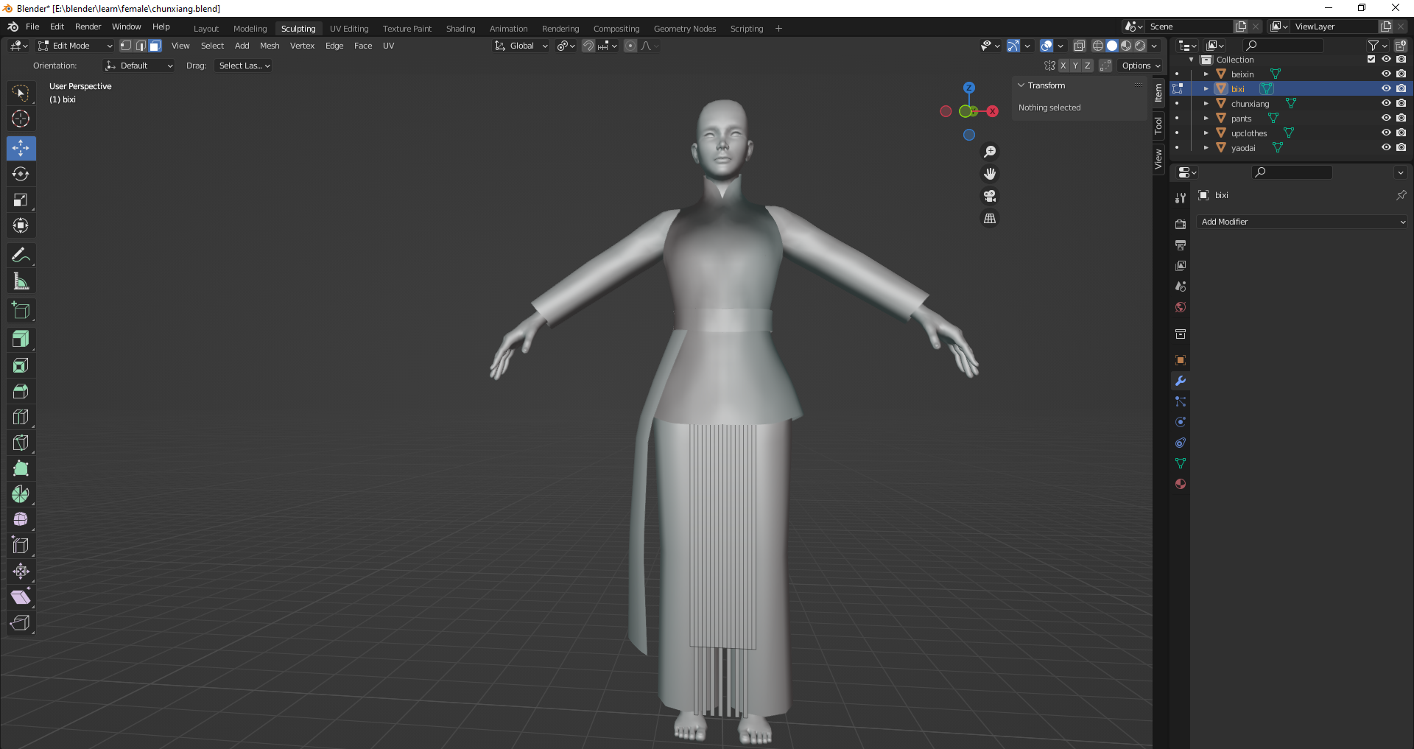Click the outliner search field
The image size is (1414, 749).
1284,46
